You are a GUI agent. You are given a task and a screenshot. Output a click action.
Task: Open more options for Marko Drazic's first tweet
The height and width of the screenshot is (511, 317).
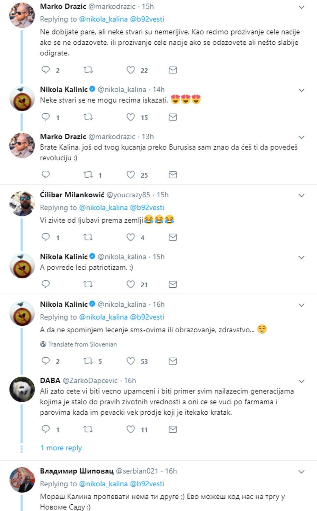click(x=301, y=7)
